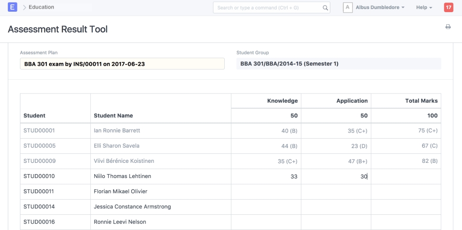Click Application score for Niilo Thomas Lehtinen
Screen dimensions: 462x230
336,176
